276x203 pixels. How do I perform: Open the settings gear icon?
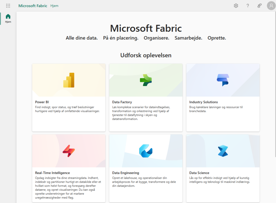click(236, 6)
